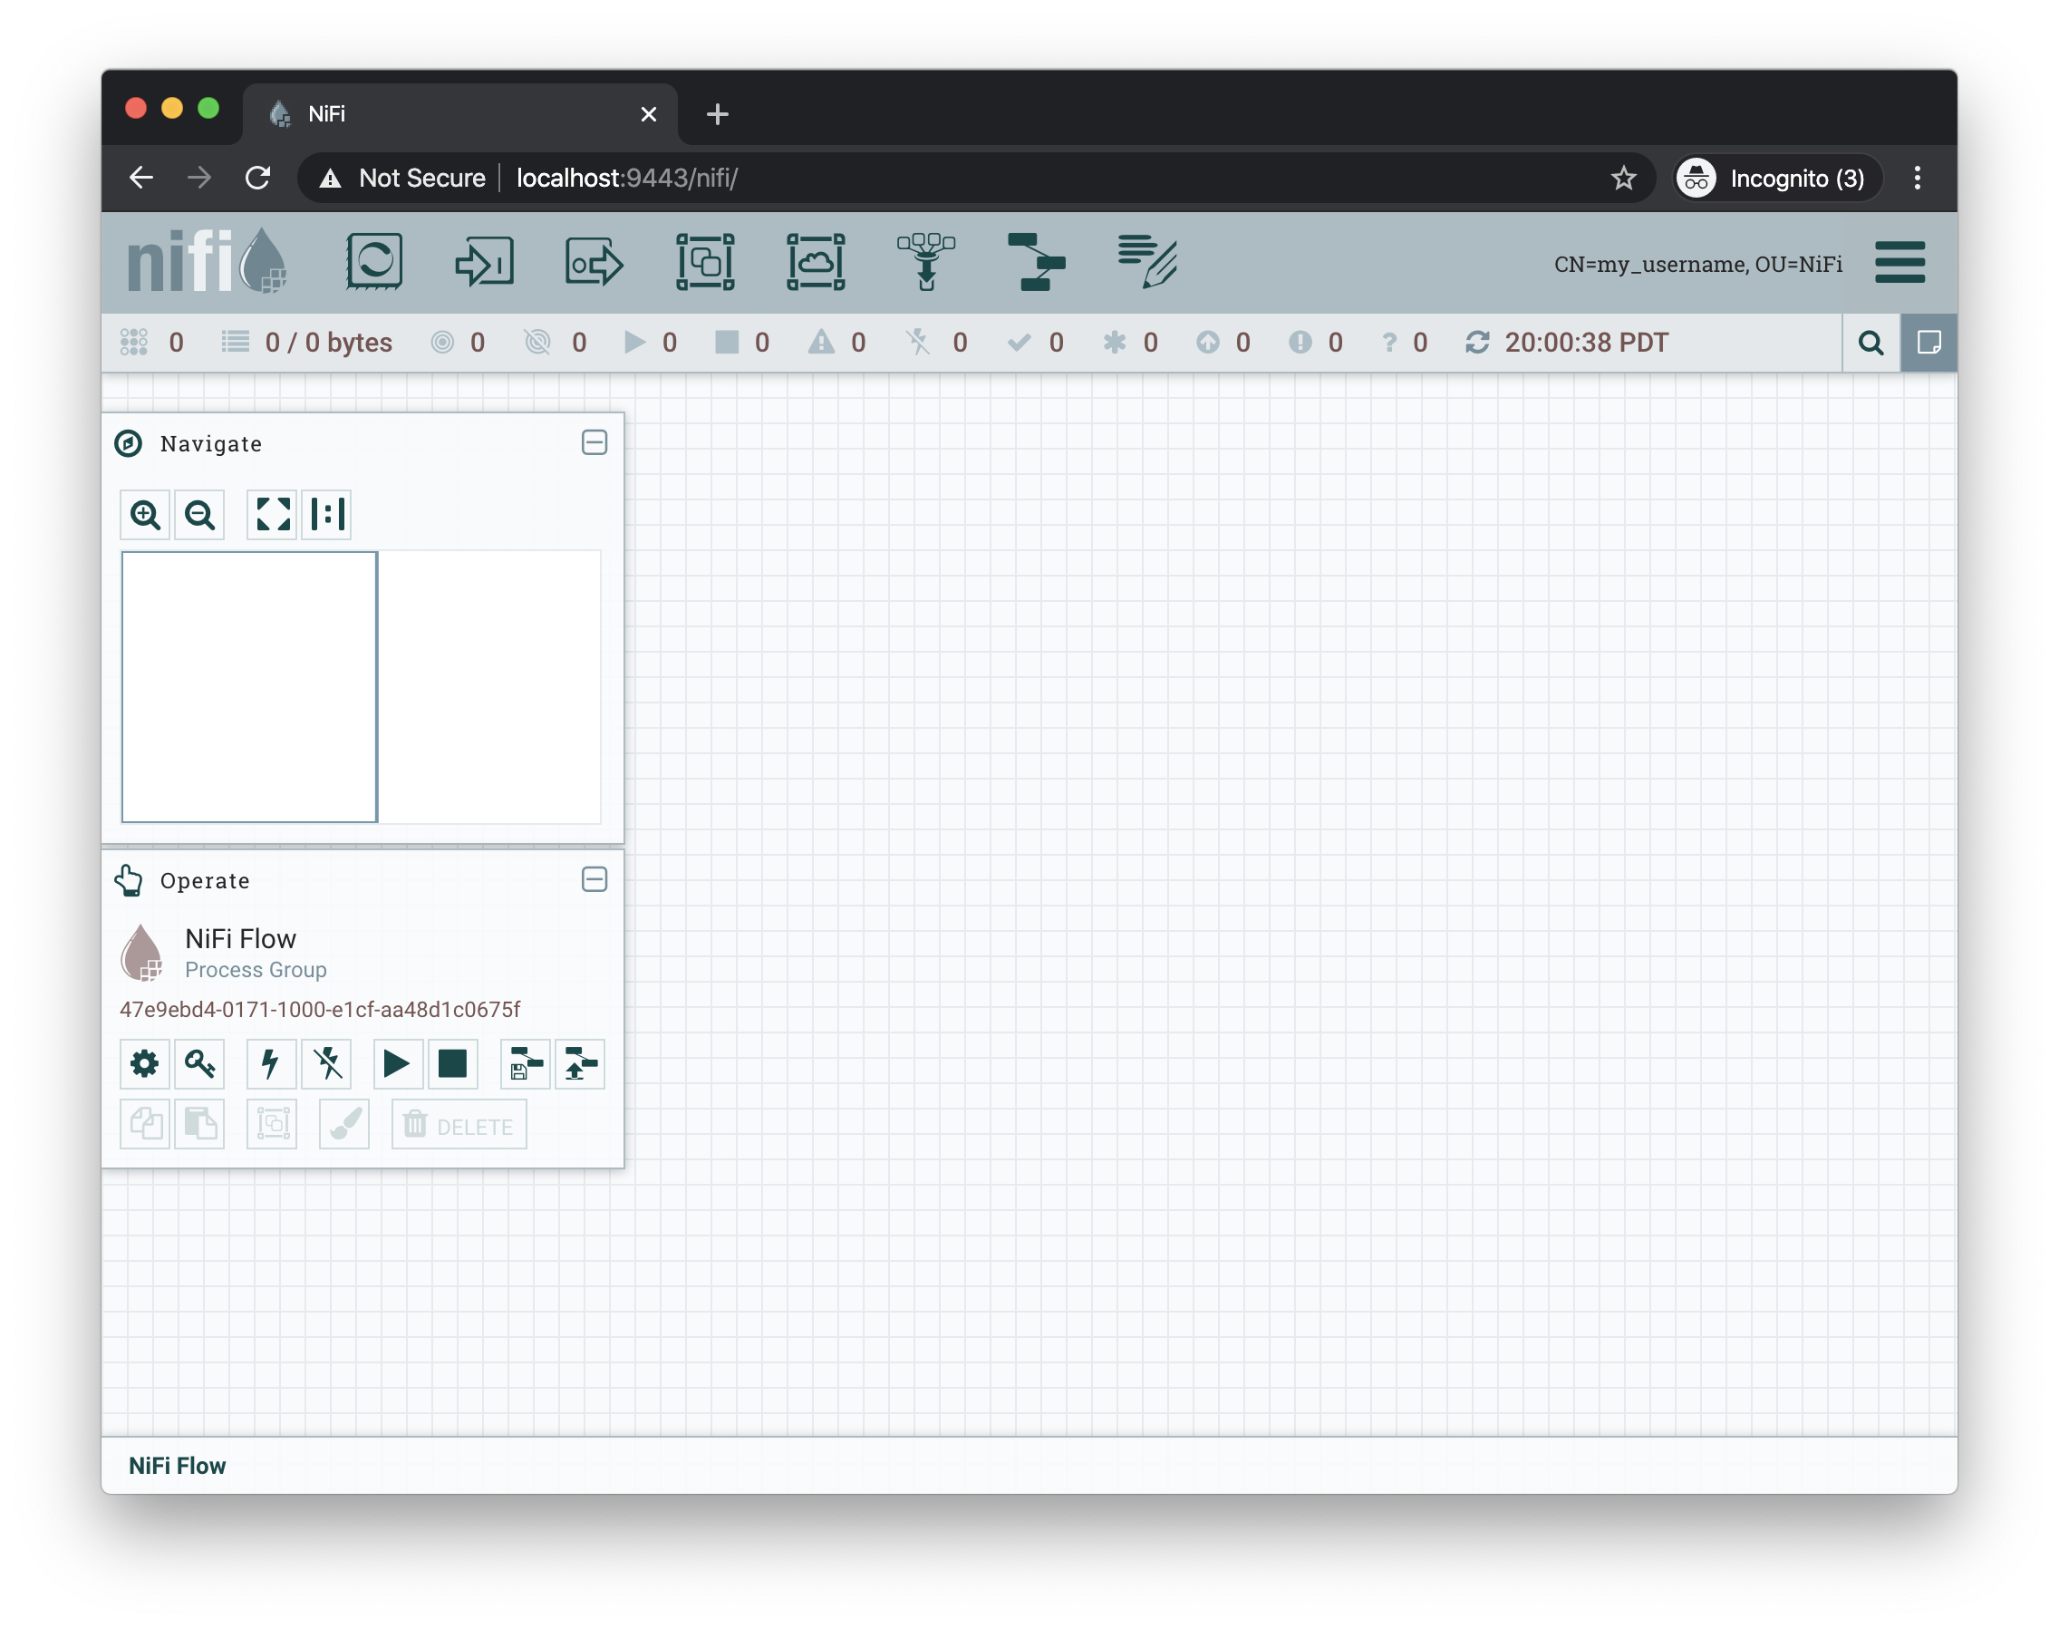The image size is (2059, 1628).
Task: Select the Remote Process Group icon
Action: [816, 261]
